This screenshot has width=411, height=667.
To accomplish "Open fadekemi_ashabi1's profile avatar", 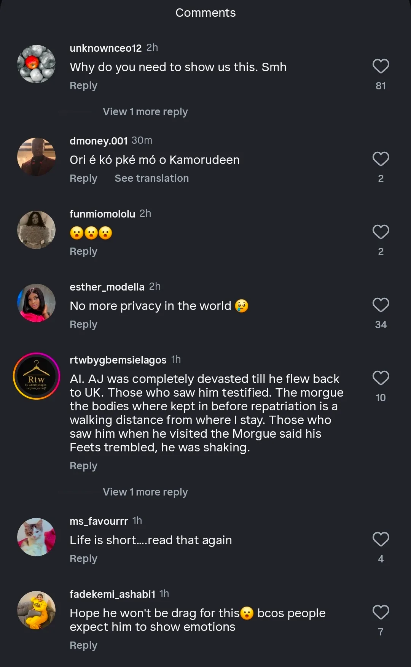I will 37,610.
